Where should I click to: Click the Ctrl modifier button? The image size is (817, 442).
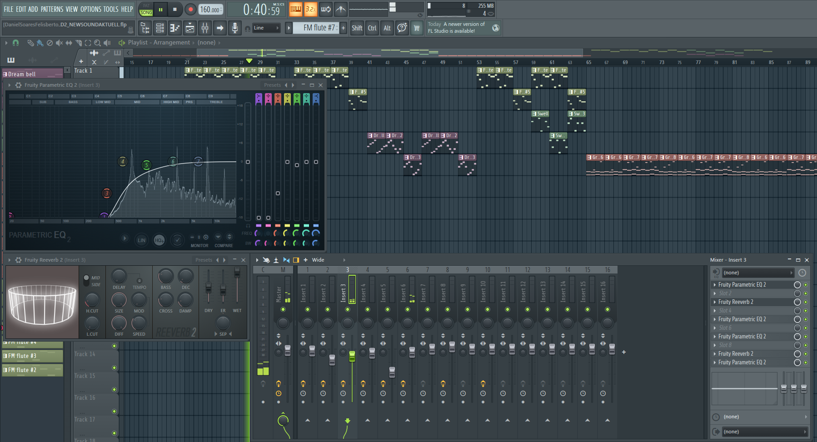[x=372, y=28]
